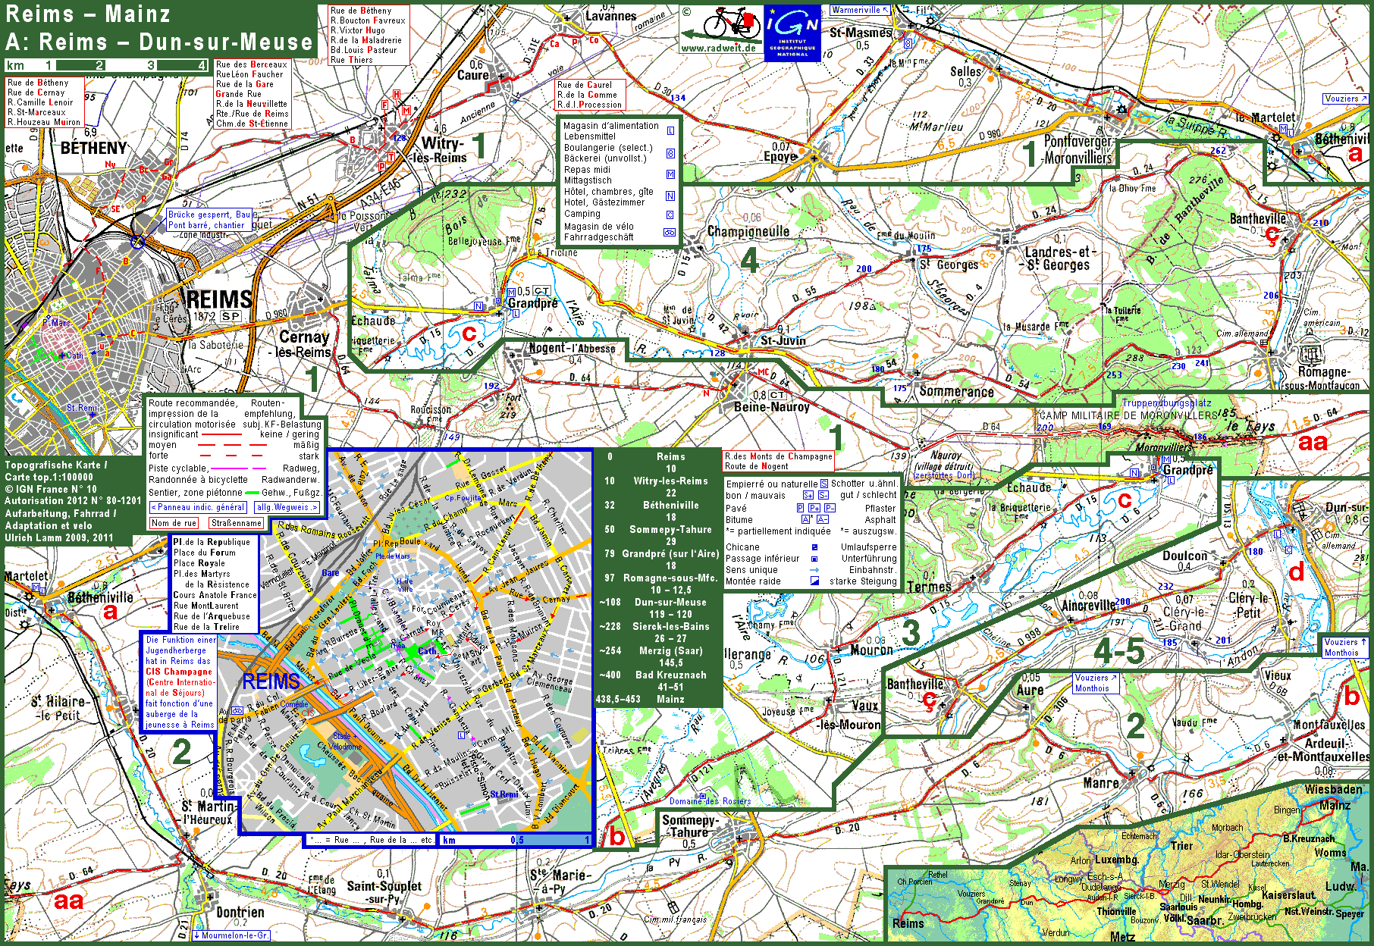Click the km scale bar below the title
Viewport: 1374px width, 946px height.
[x=106, y=66]
